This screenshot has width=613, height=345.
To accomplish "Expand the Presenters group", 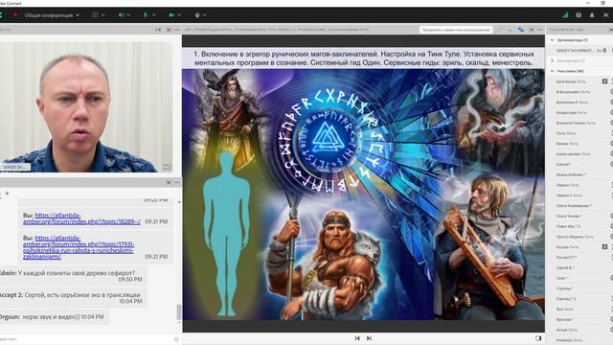I will [553, 60].
